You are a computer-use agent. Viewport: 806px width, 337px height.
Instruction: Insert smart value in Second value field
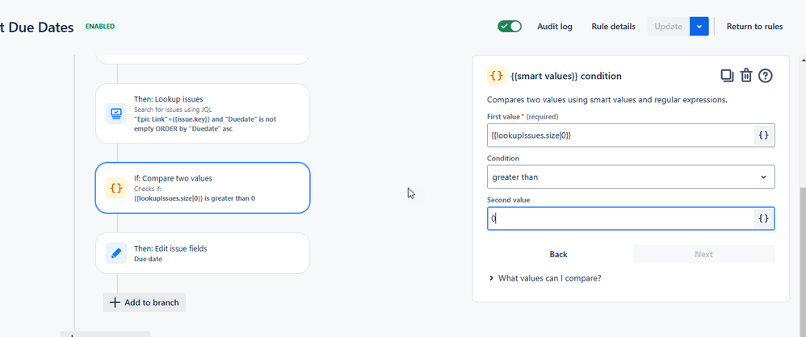tap(764, 218)
